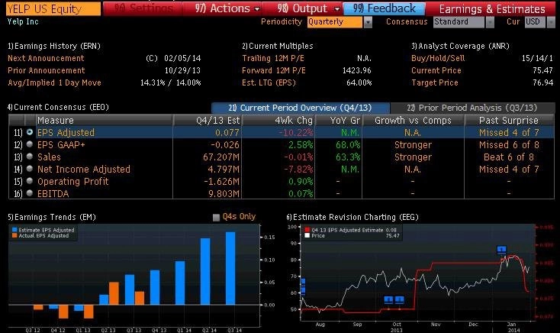Click the Standard consensus field
Image resolution: width=560 pixels, height=333 pixels.
459,22
